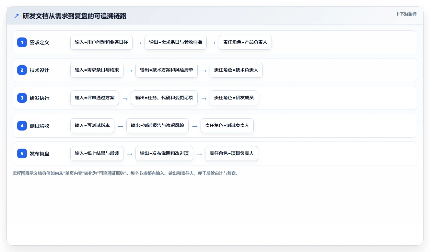Screen dimensions: 430x252
Task: Pick the 输入=线上结果与反馈 box
Action: click(x=97, y=153)
